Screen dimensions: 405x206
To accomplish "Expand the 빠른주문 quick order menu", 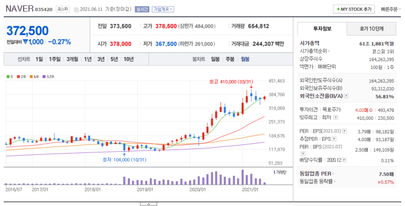I will point(391,9).
